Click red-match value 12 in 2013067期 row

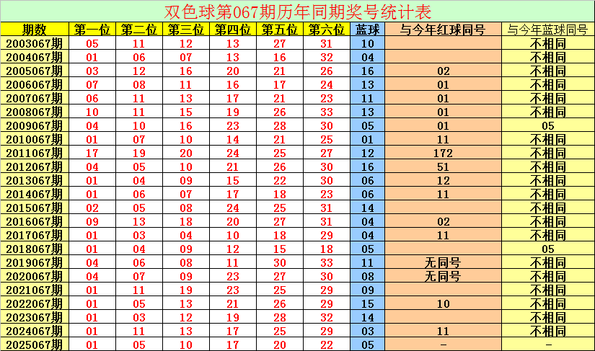[443, 180]
